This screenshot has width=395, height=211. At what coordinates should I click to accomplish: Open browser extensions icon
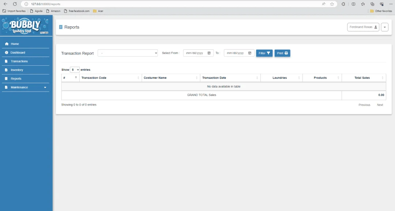click(x=343, y=4)
